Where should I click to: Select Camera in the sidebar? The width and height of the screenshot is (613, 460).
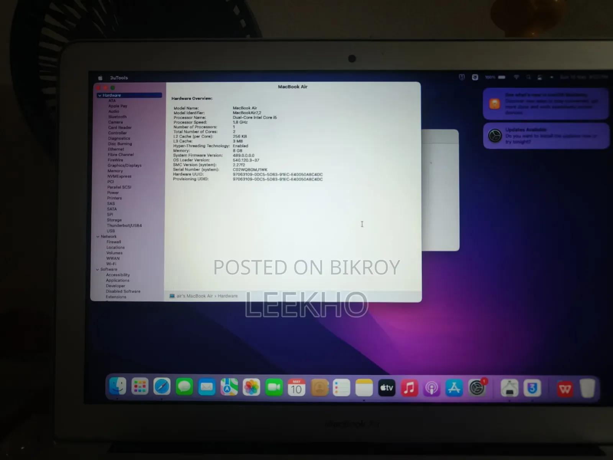pos(115,122)
